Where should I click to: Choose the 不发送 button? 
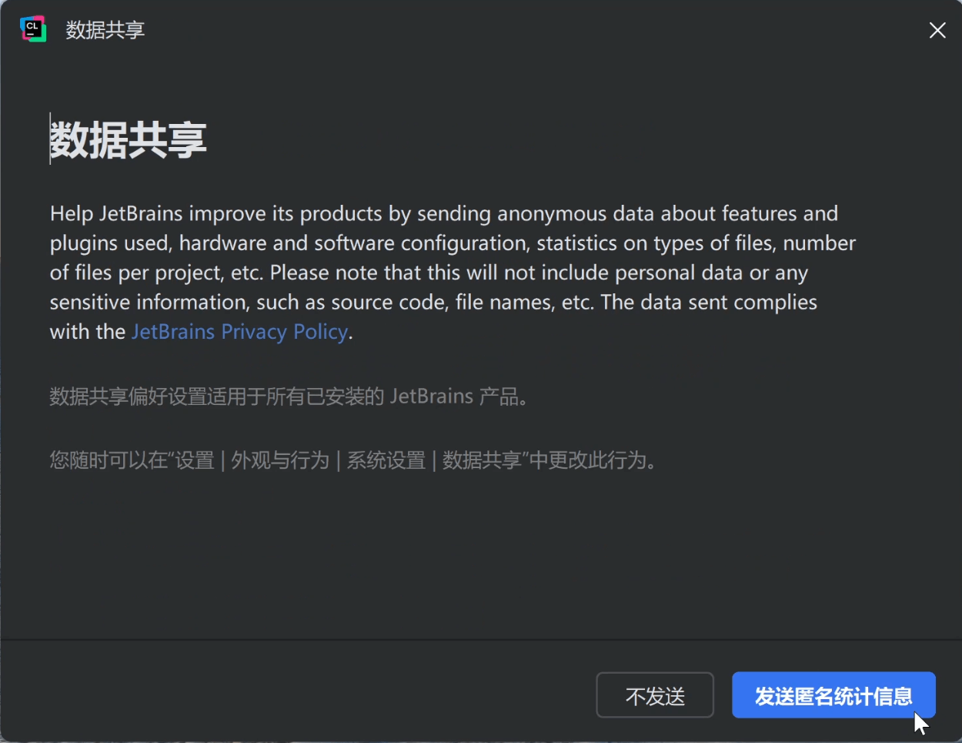655,695
